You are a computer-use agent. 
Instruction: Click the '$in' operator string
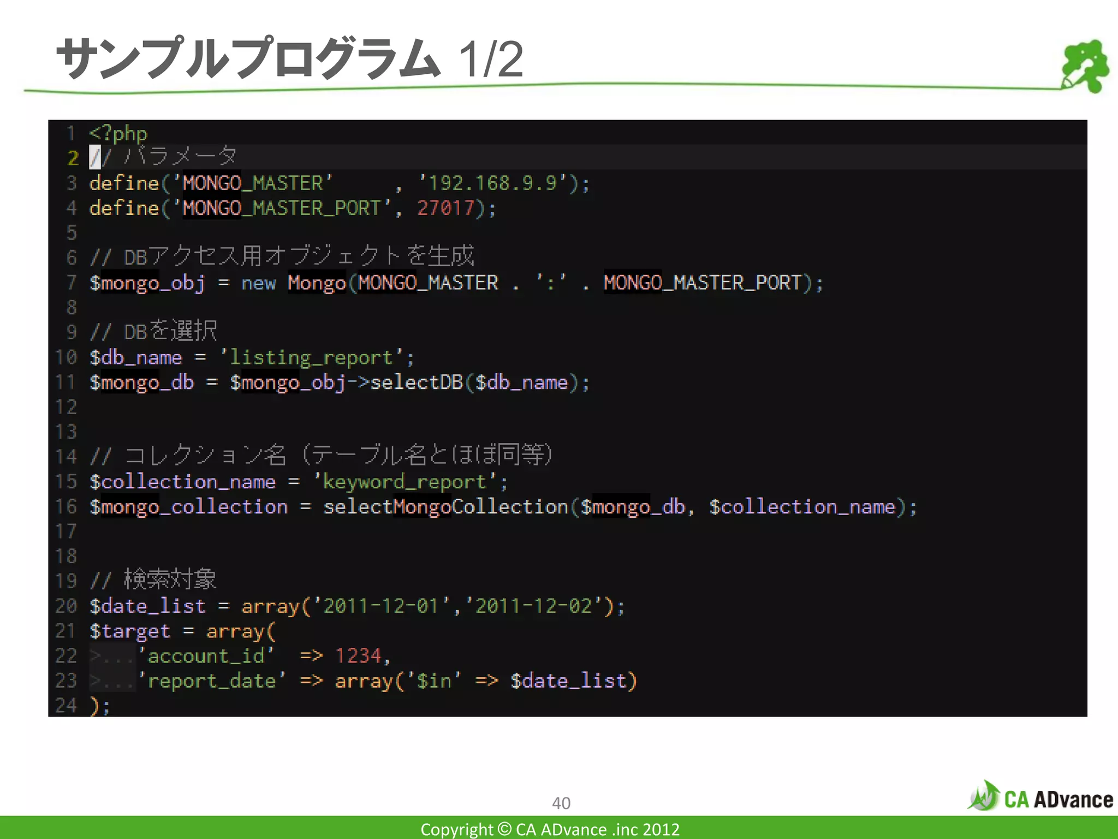433,681
